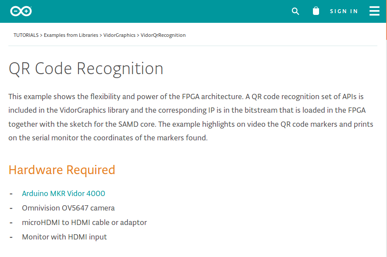Click the Arduino logo in header
Image resolution: width=387 pixels, height=257 pixels.
(21, 11)
